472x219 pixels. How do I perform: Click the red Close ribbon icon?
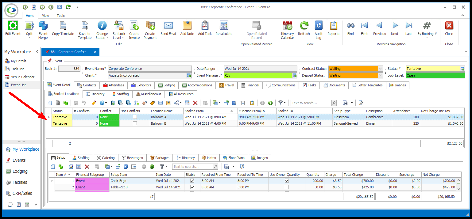(449, 25)
